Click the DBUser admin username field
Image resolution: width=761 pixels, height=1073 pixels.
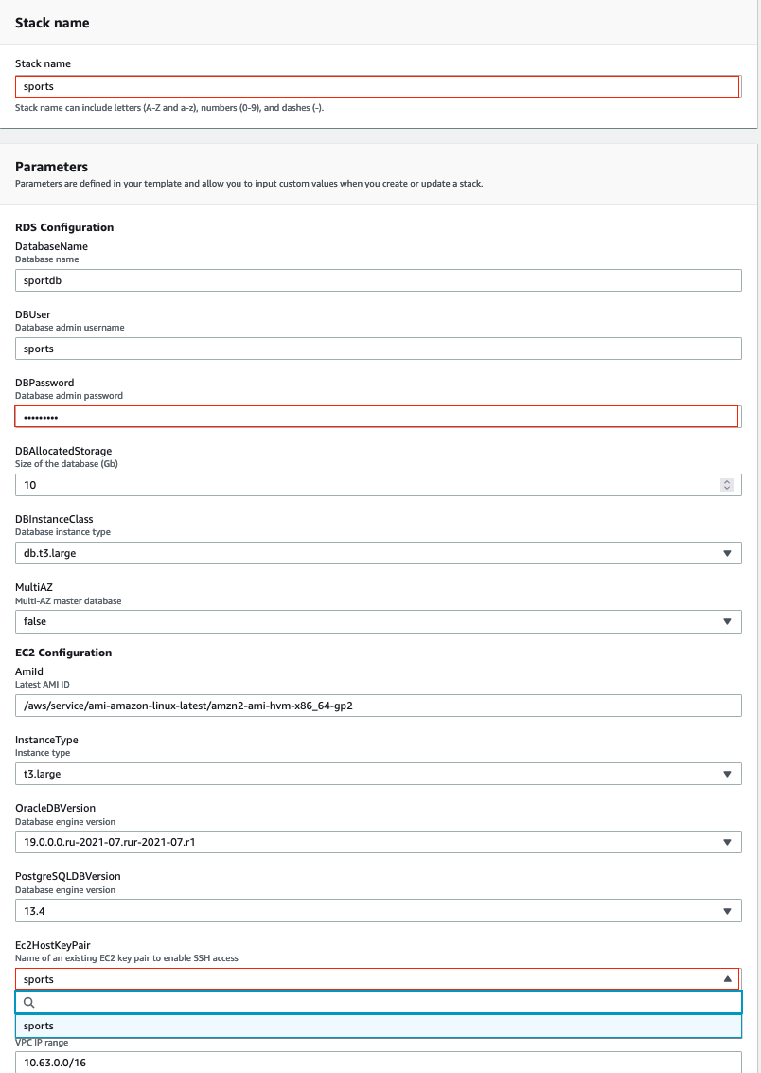pyautogui.click(x=377, y=349)
